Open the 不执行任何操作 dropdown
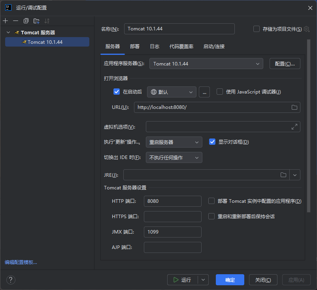 pyautogui.click(x=174, y=157)
